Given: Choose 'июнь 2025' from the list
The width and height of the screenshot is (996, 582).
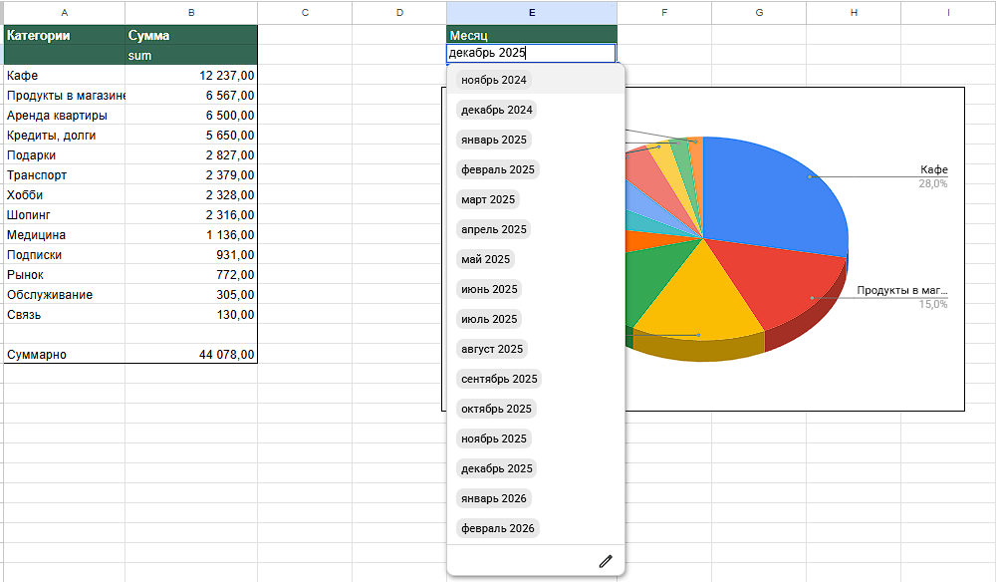Looking at the screenshot, I should point(489,289).
